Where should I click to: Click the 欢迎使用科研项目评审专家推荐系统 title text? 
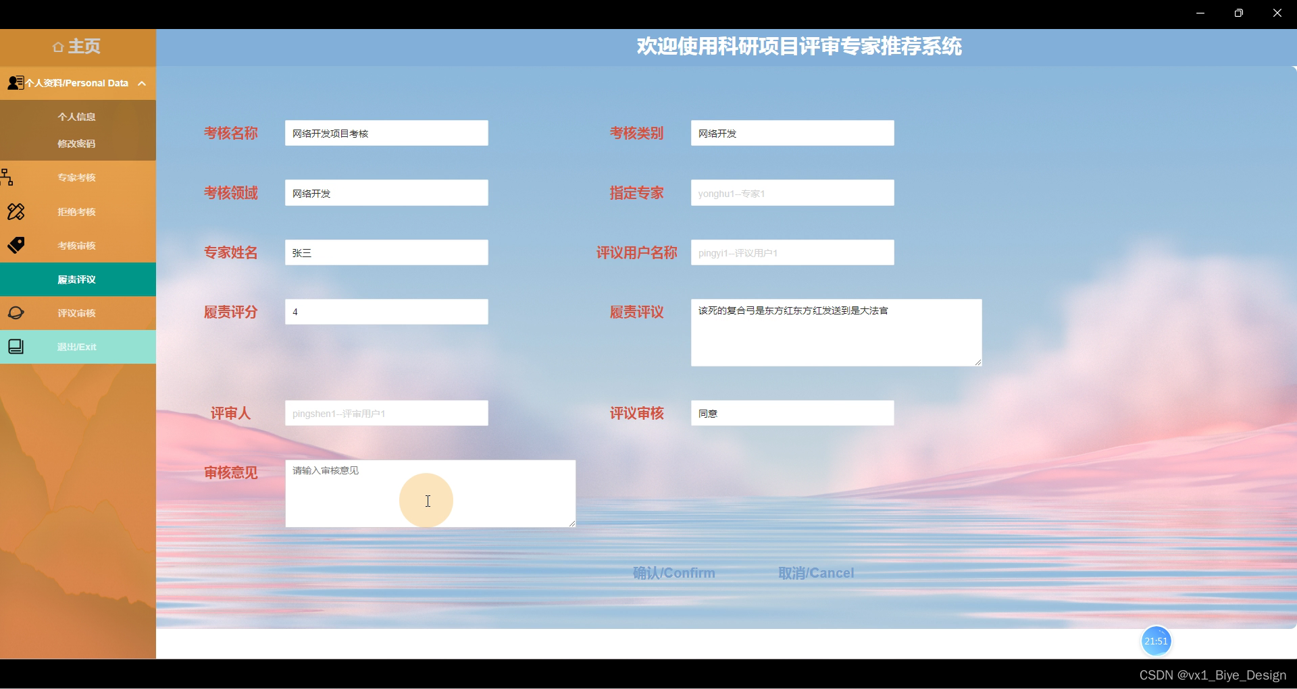pos(799,47)
